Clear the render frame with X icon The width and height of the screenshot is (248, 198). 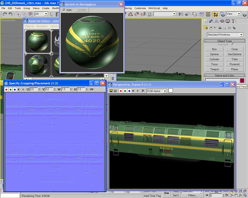143,91
